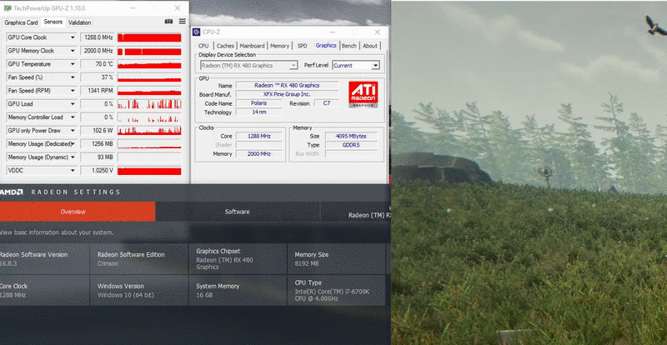Open the Mainboard tab in CPU-Z
The height and width of the screenshot is (345, 667).
tap(253, 46)
